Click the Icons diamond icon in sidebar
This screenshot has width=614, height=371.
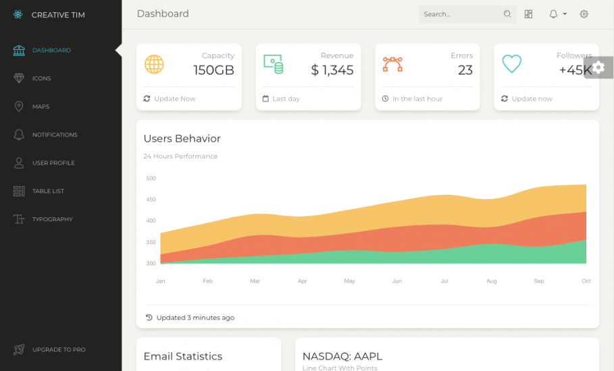19,78
